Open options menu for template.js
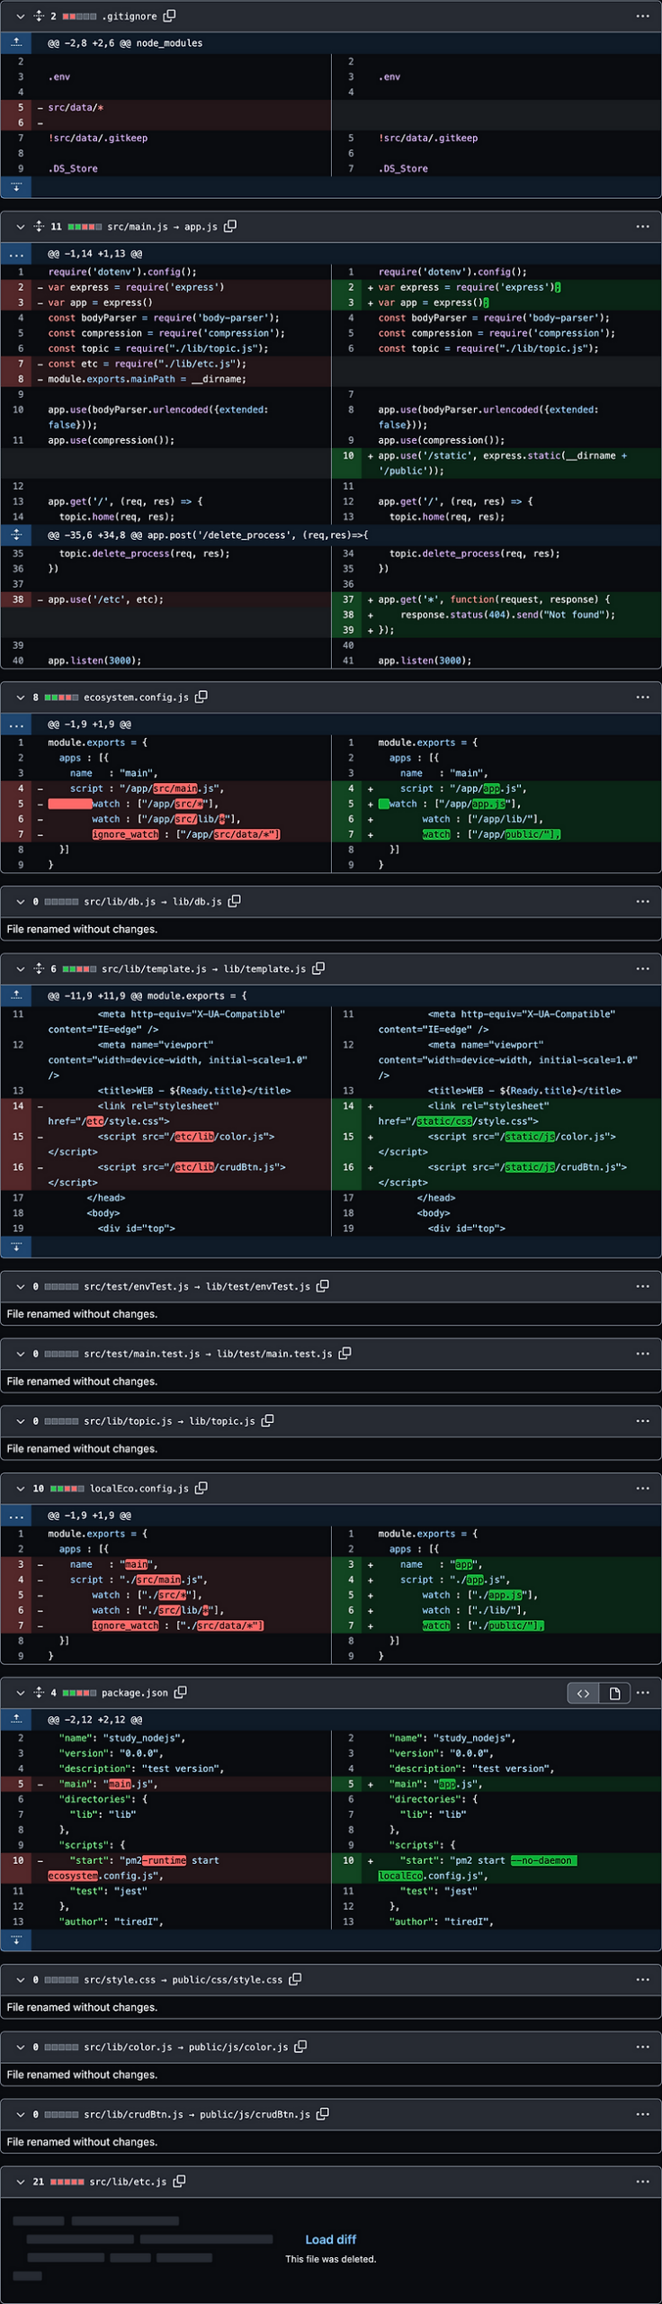 642,968
